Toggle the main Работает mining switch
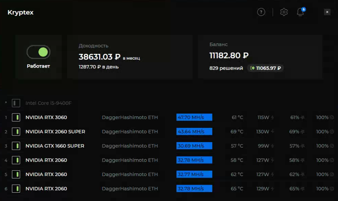 click(x=38, y=52)
